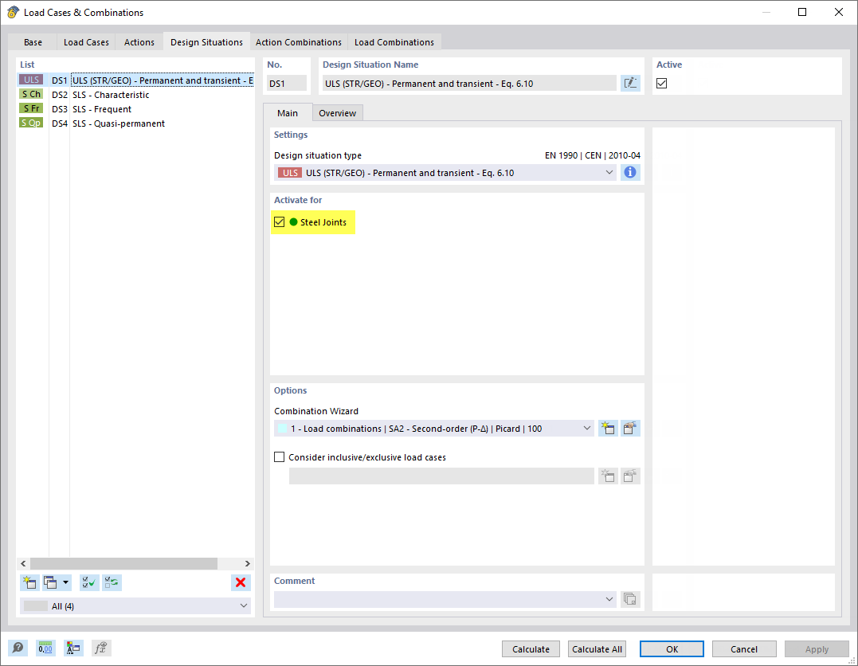Select the Main sub-tab
Image resolution: width=858 pixels, height=666 pixels.
(288, 113)
